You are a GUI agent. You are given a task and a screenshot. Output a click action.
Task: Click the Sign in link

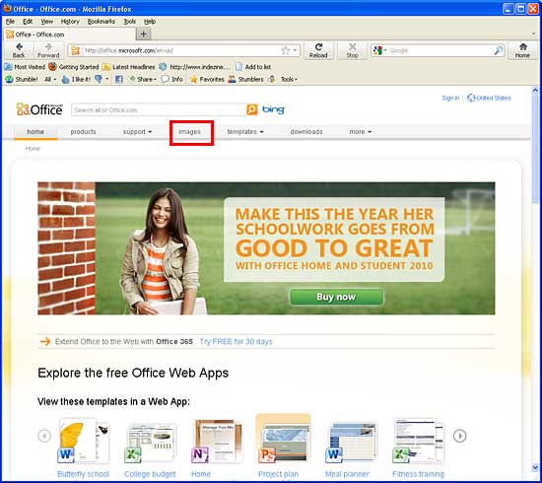(450, 99)
